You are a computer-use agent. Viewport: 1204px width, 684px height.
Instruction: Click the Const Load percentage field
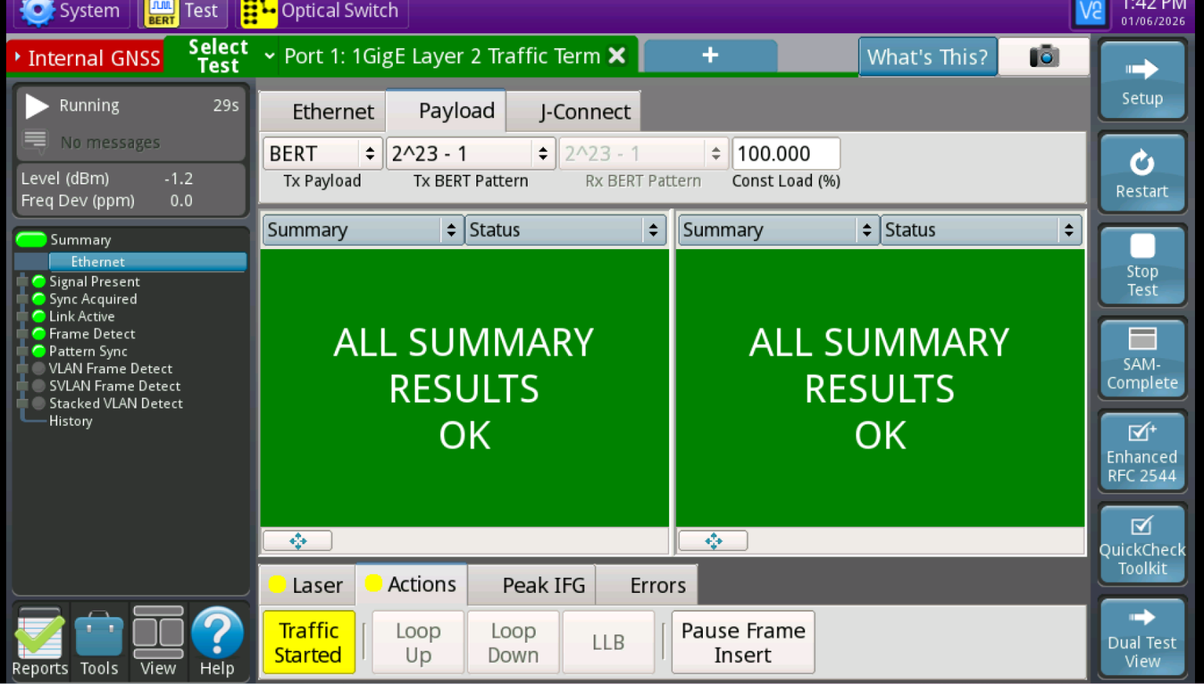(786, 154)
